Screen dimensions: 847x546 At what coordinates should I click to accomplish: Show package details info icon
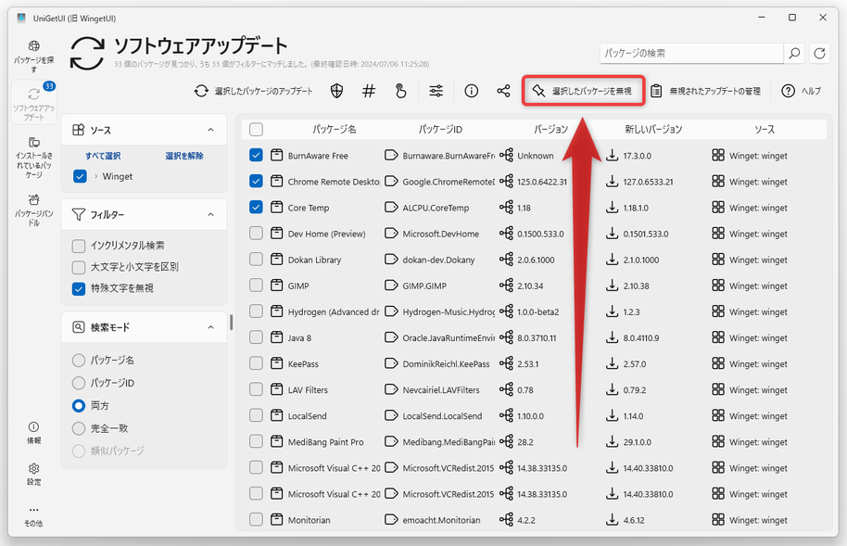point(471,91)
